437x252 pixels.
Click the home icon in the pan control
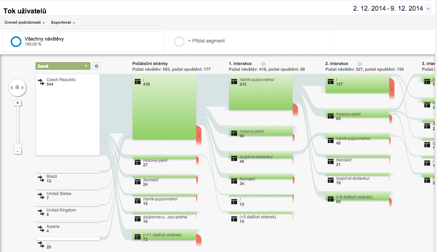[17, 88]
